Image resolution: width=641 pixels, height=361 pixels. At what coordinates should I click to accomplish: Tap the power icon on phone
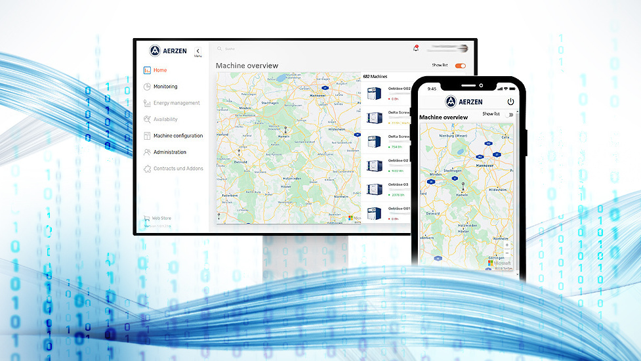point(510,101)
